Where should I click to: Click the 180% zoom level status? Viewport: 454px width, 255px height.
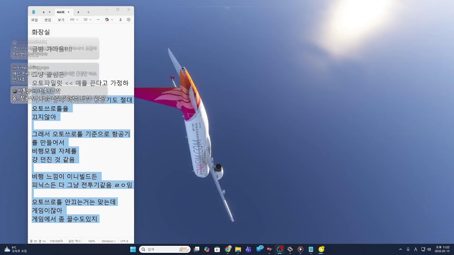(92, 241)
